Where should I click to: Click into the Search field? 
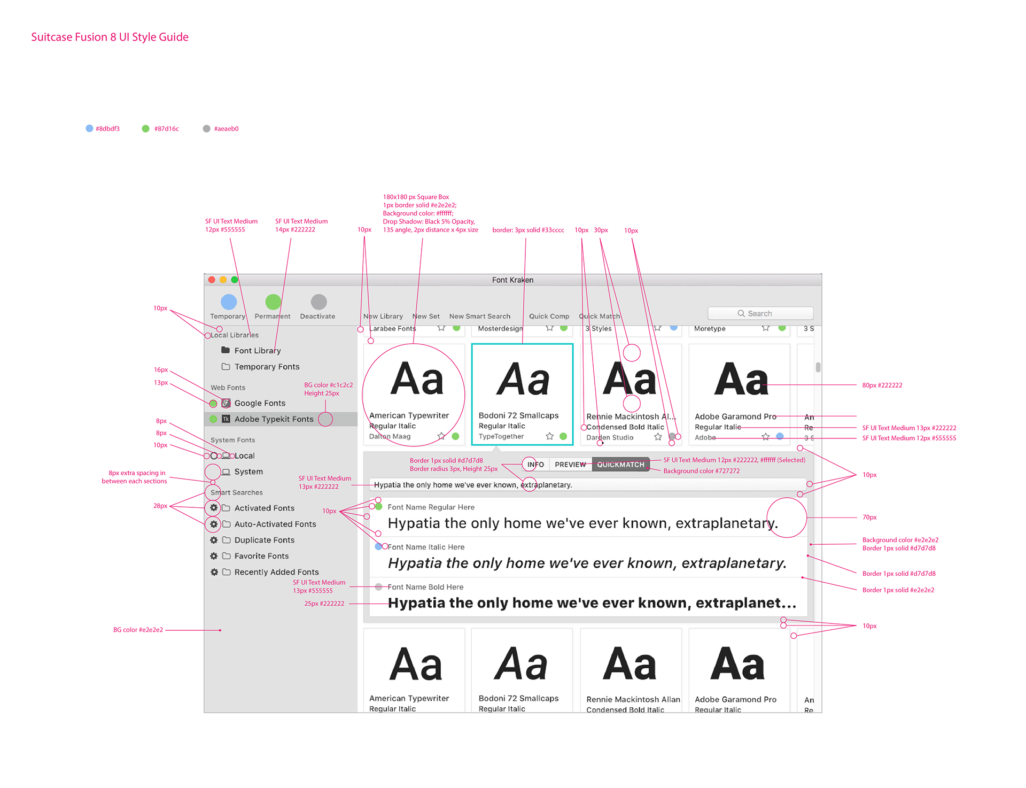760,313
